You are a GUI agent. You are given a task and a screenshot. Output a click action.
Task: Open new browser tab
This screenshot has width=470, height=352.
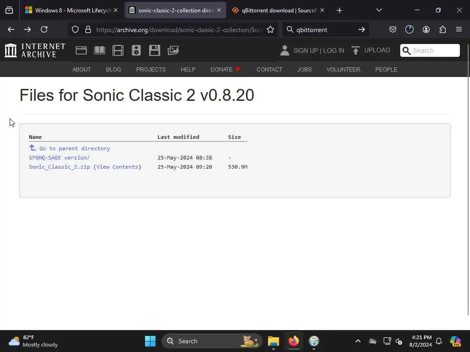339,11
